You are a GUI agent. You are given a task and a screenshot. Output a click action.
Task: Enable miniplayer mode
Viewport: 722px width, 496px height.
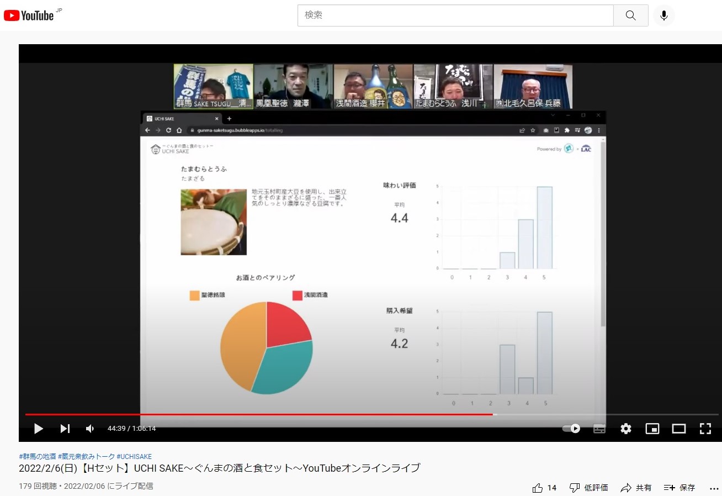click(x=652, y=429)
